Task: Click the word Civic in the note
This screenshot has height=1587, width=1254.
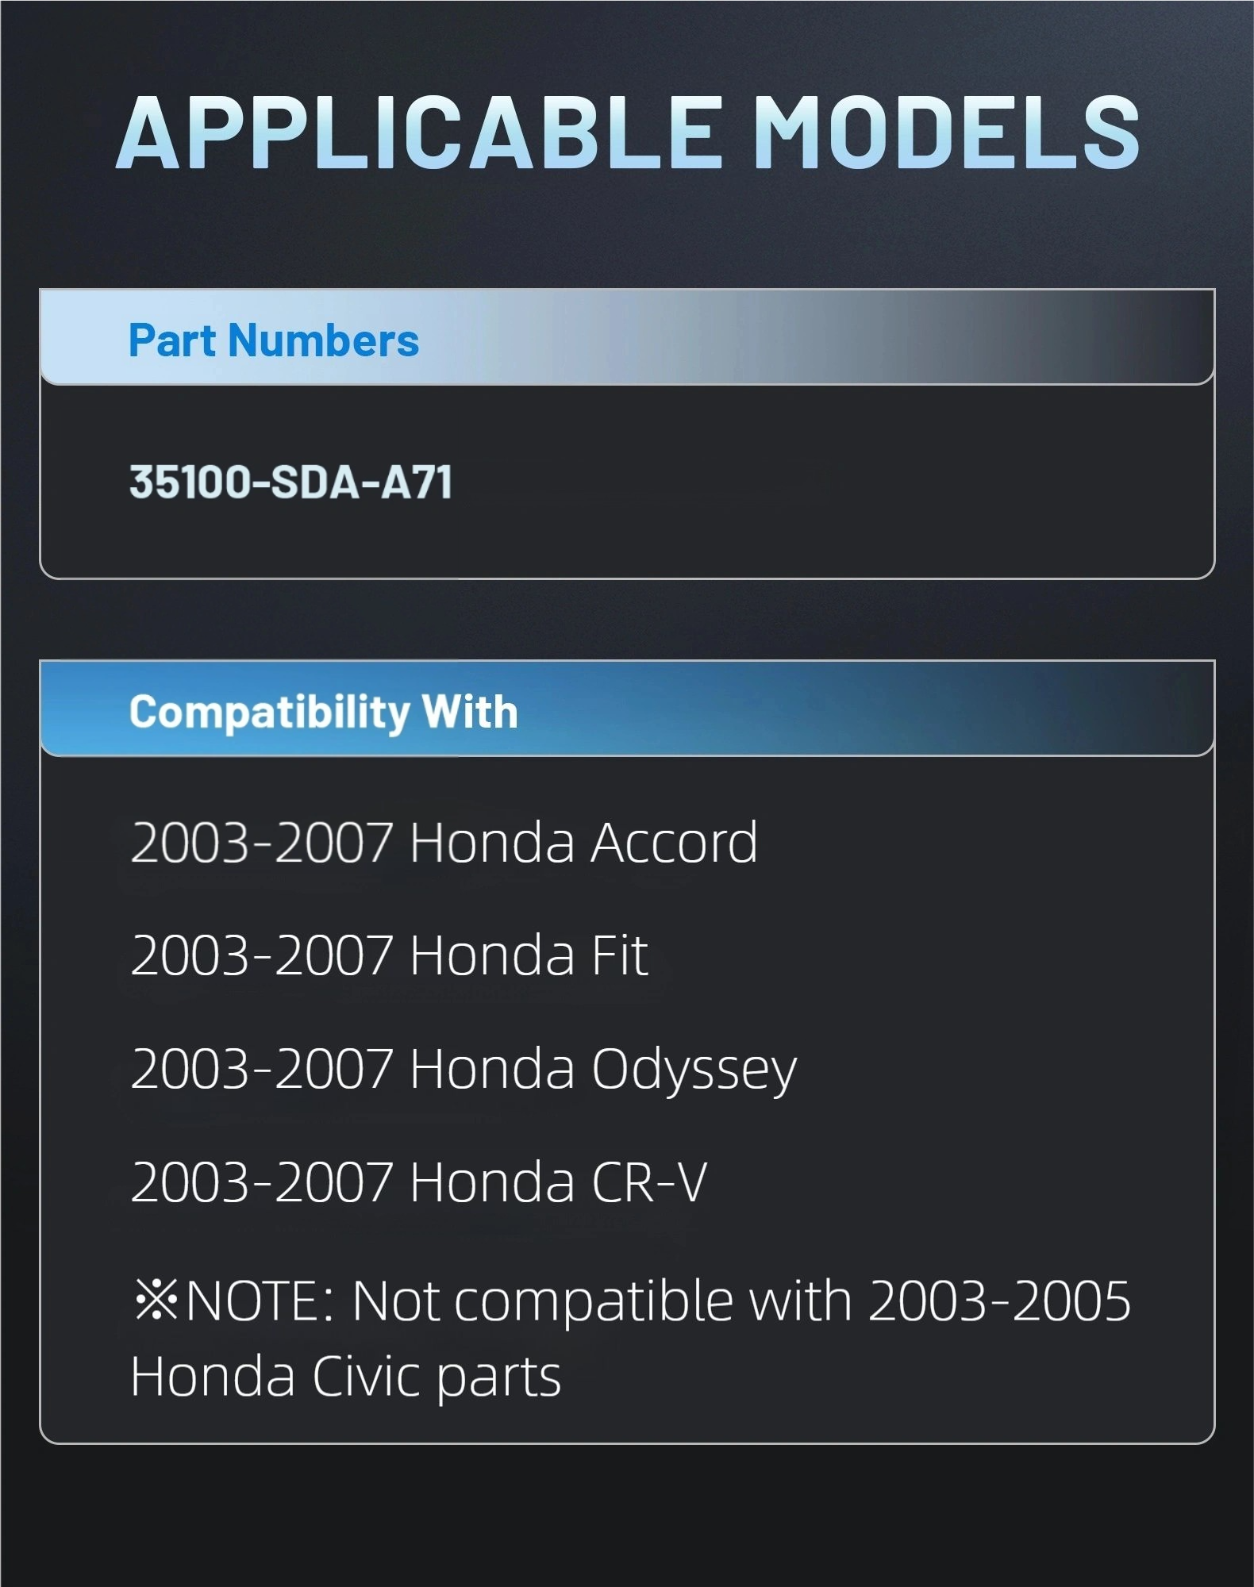Action: (366, 1377)
